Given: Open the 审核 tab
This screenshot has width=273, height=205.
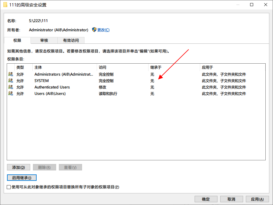Looking at the screenshot, I should 44,40.
